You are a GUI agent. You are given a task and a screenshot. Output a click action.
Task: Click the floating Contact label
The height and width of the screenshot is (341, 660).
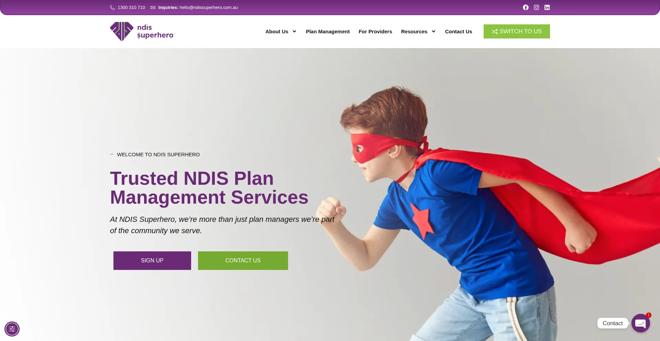613,323
